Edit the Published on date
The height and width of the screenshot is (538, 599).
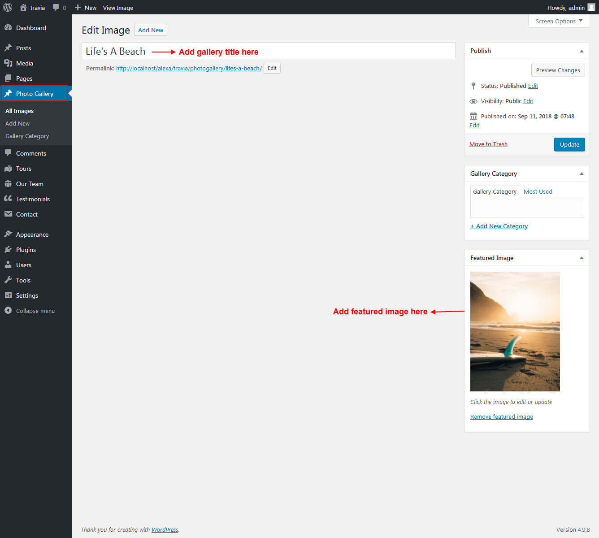[474, 125]
